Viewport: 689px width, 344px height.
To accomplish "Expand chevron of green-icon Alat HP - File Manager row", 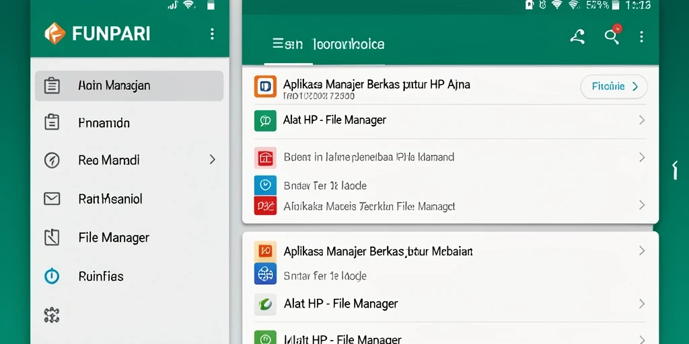I will (641, 120).
